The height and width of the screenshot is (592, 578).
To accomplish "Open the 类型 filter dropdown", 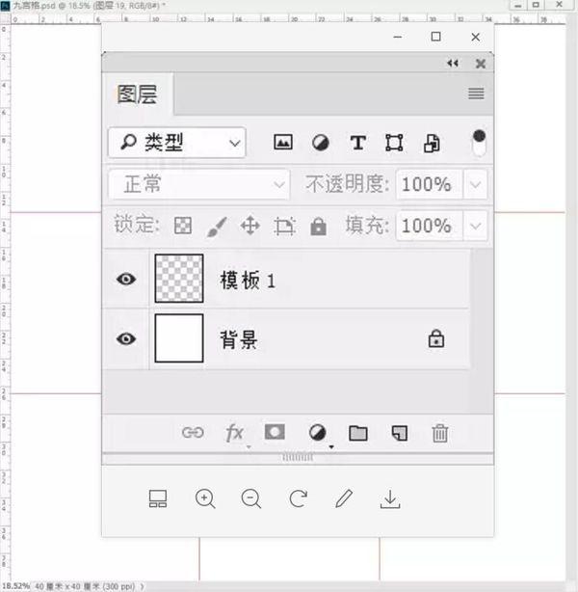I will [x=177, y=143].
